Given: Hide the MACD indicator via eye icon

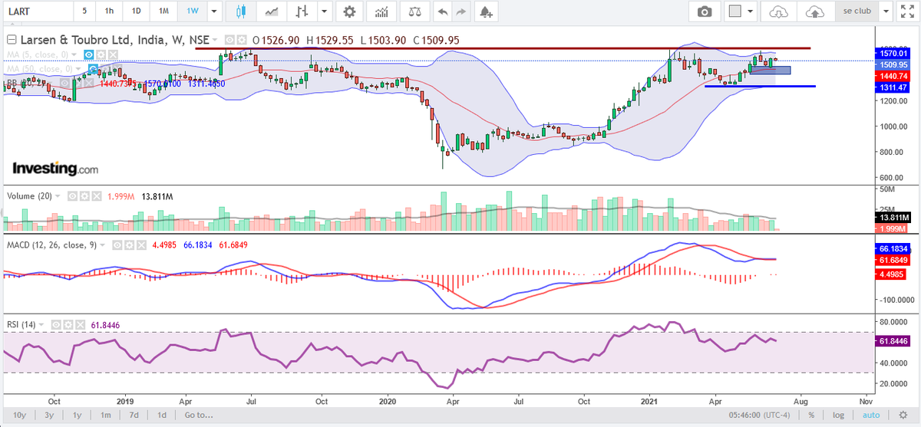Looking at the screenshot, I should tap(117, 245).
